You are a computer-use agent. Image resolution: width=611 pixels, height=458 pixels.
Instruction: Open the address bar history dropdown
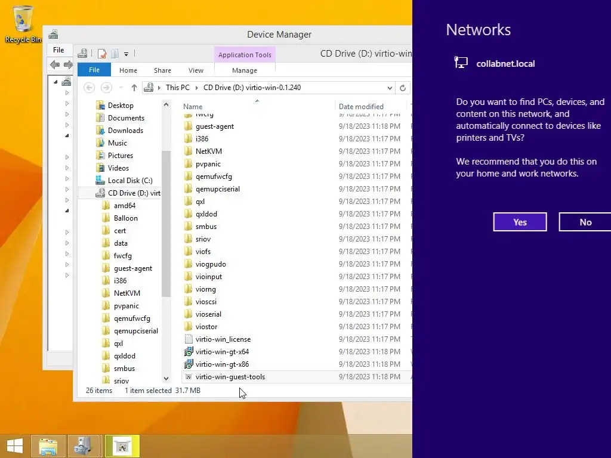(x=390, y=88)
